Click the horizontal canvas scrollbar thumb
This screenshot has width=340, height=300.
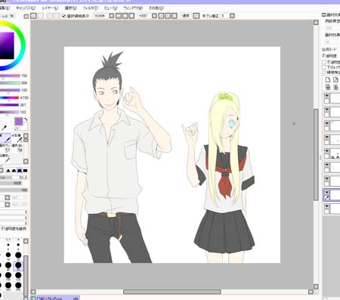[x=172, y=292]
